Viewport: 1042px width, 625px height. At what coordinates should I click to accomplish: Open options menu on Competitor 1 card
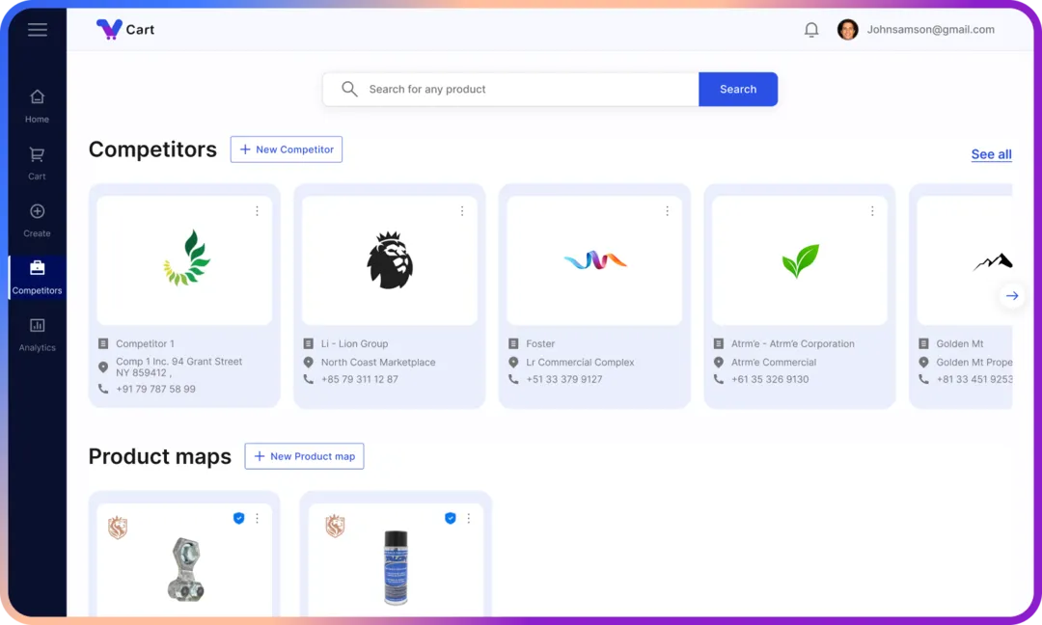(x=258, y=211)
